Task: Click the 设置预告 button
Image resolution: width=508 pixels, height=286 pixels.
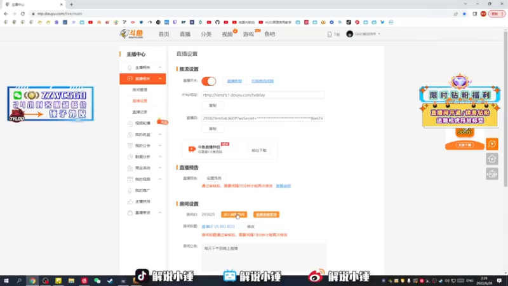Action: tap(214, 178)
